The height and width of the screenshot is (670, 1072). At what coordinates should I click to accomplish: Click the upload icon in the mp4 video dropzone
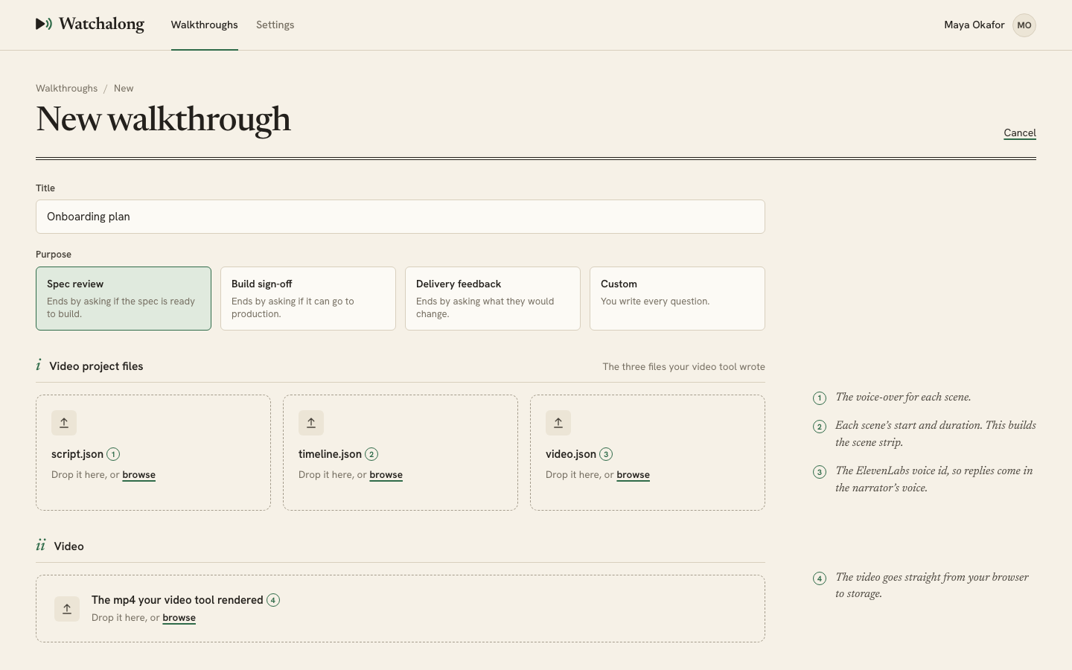67,609
